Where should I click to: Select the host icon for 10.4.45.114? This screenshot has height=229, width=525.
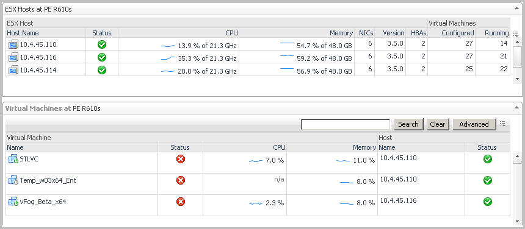click(13, 70)
